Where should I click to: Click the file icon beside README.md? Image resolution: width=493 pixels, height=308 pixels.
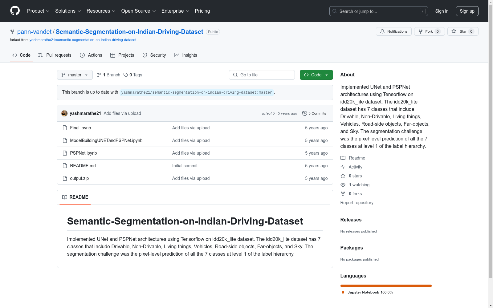(x=65, y=166)
